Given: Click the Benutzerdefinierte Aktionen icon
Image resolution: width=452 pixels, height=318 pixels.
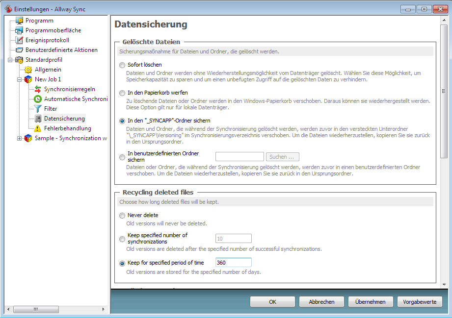Looking at the screenshot, I should pyautogui.click(x=19, y=50).
